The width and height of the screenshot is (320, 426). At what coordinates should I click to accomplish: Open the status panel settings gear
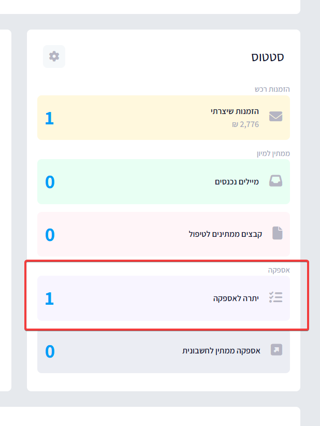coord(54,56)
